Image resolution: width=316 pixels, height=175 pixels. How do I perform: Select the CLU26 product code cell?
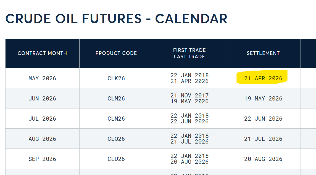pos(116,159)
